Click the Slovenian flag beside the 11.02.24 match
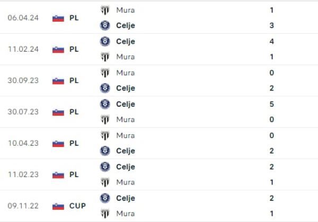The image size is (318, 222). coord(58,49)
